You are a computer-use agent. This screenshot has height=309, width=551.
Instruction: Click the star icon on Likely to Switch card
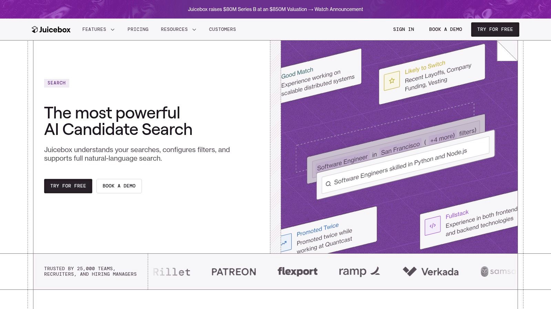392,81
